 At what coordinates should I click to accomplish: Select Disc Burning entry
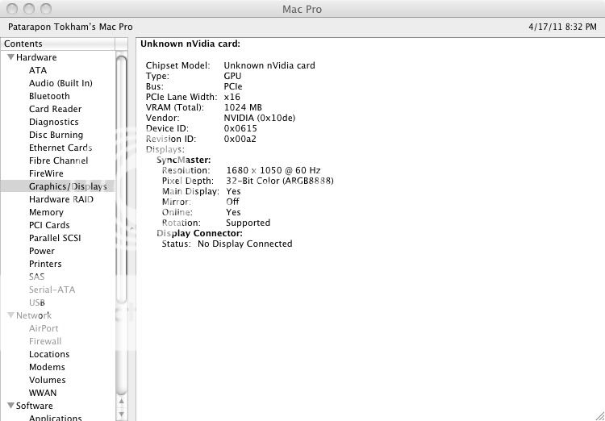56,135
